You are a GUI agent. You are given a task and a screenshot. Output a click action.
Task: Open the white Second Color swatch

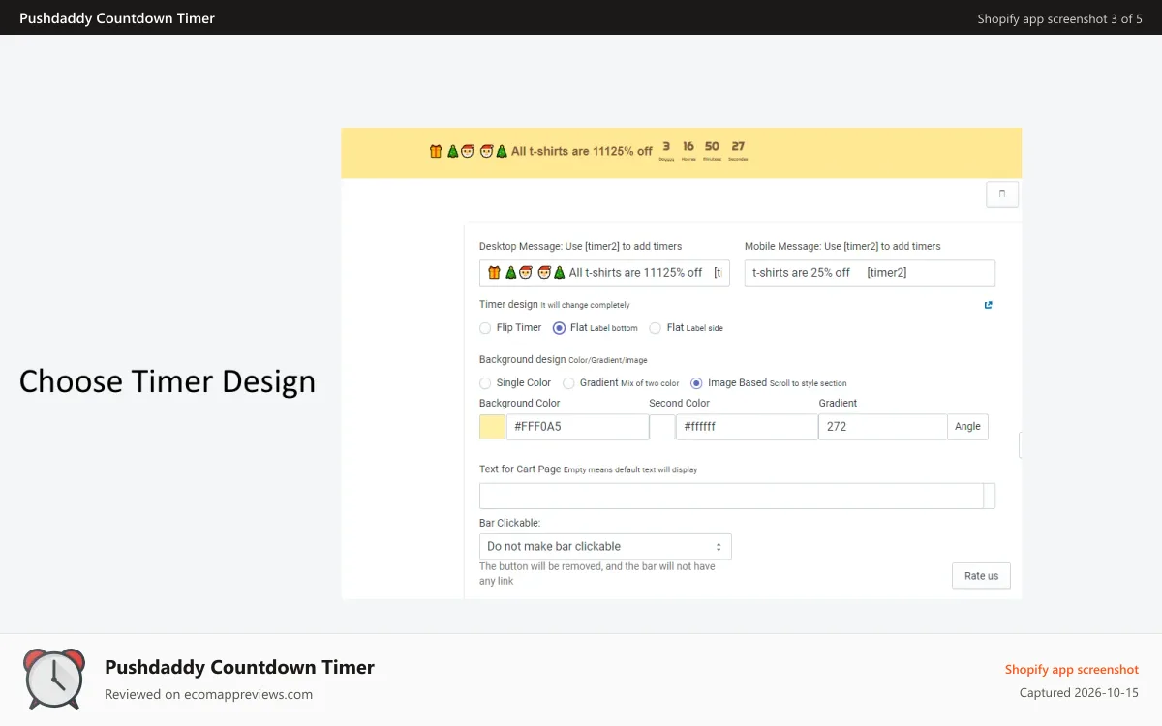tap(662, 427)
